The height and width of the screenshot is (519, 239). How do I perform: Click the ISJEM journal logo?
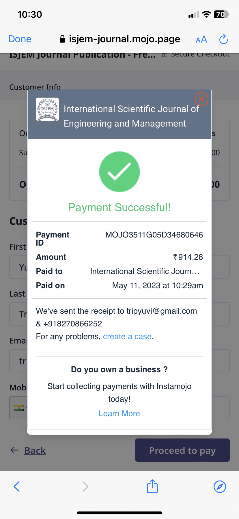click(47, 109)
